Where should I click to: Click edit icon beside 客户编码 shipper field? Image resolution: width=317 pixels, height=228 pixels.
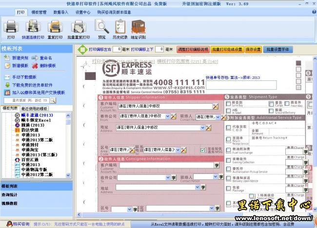tap(215, 106)
